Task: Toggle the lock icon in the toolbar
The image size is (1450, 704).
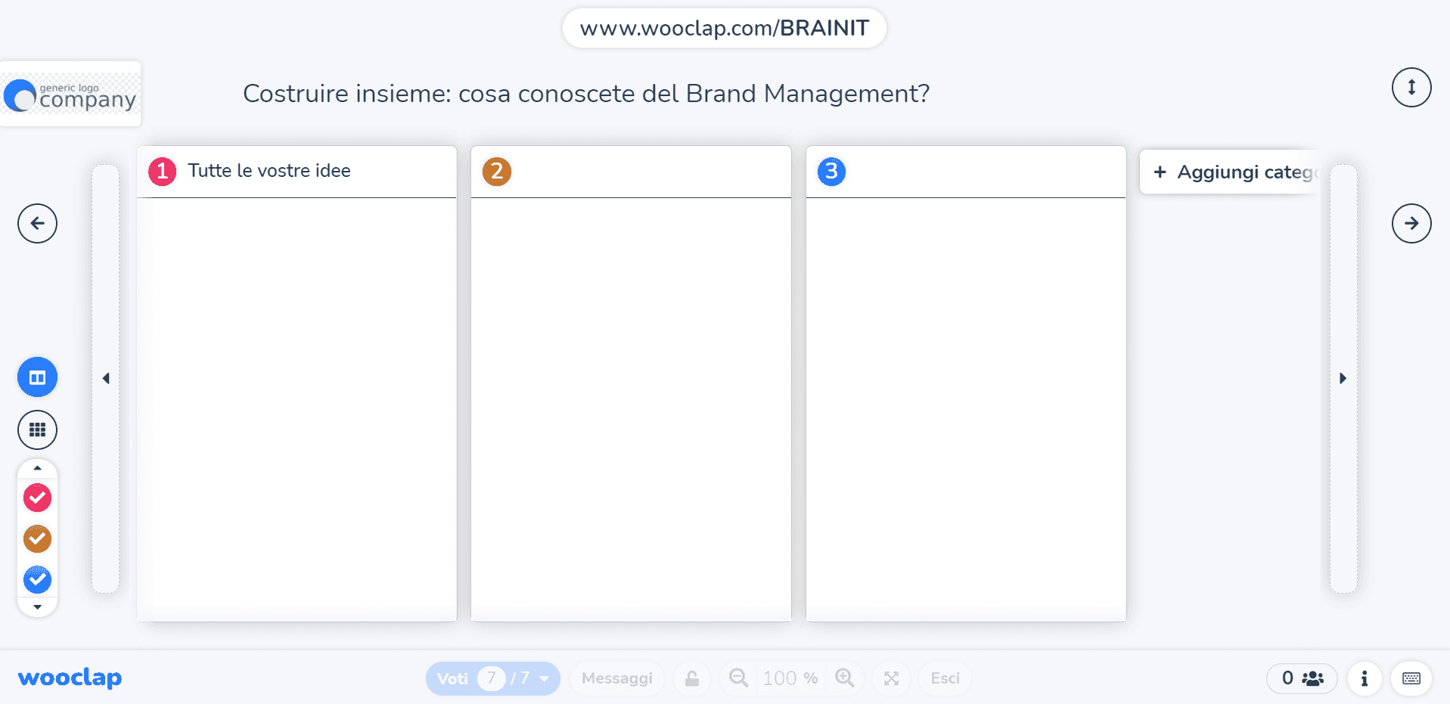Action: [692, 678]
